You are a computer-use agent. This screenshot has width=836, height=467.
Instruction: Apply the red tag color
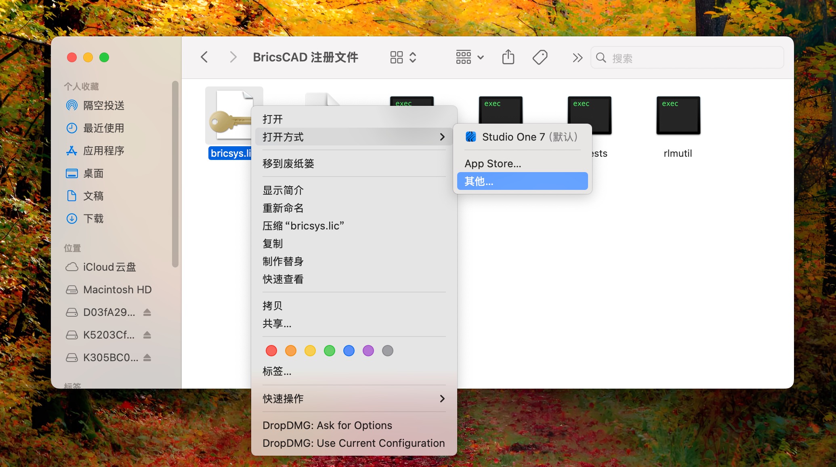(x=271, y=351)
